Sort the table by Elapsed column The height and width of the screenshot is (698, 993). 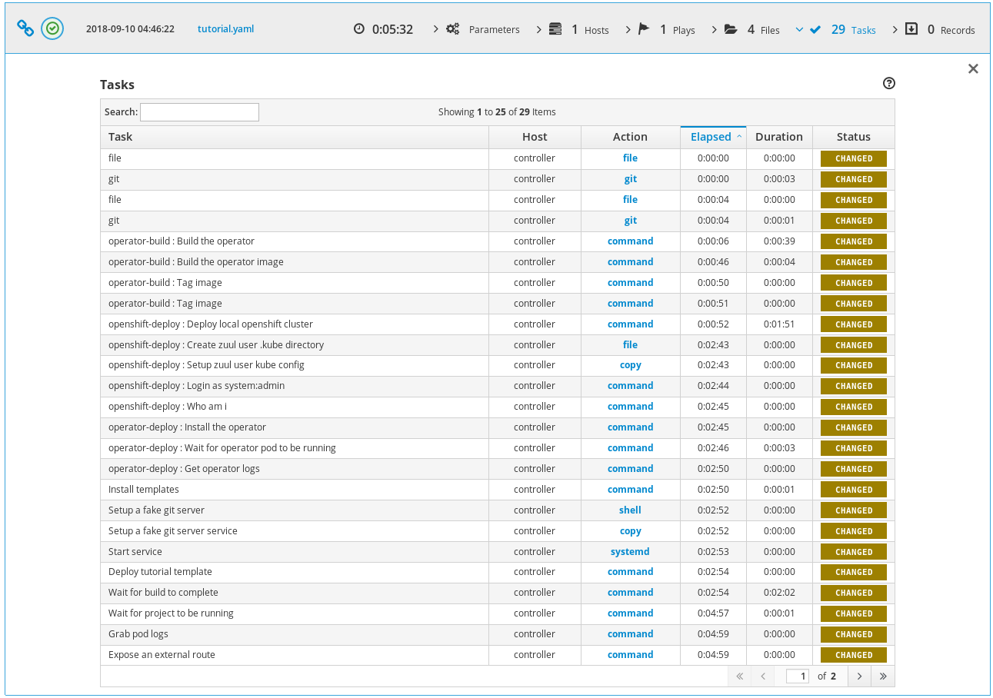tap(711, 137)
